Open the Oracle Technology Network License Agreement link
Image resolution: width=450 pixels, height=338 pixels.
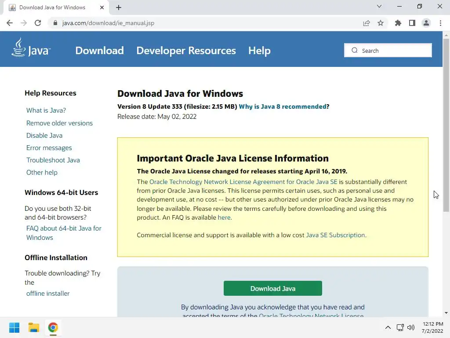243,182
